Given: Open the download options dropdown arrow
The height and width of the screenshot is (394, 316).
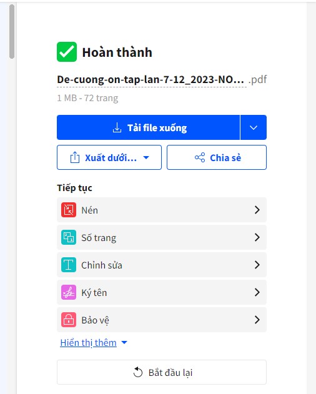Looking at the screenshot, I should 254,127.
